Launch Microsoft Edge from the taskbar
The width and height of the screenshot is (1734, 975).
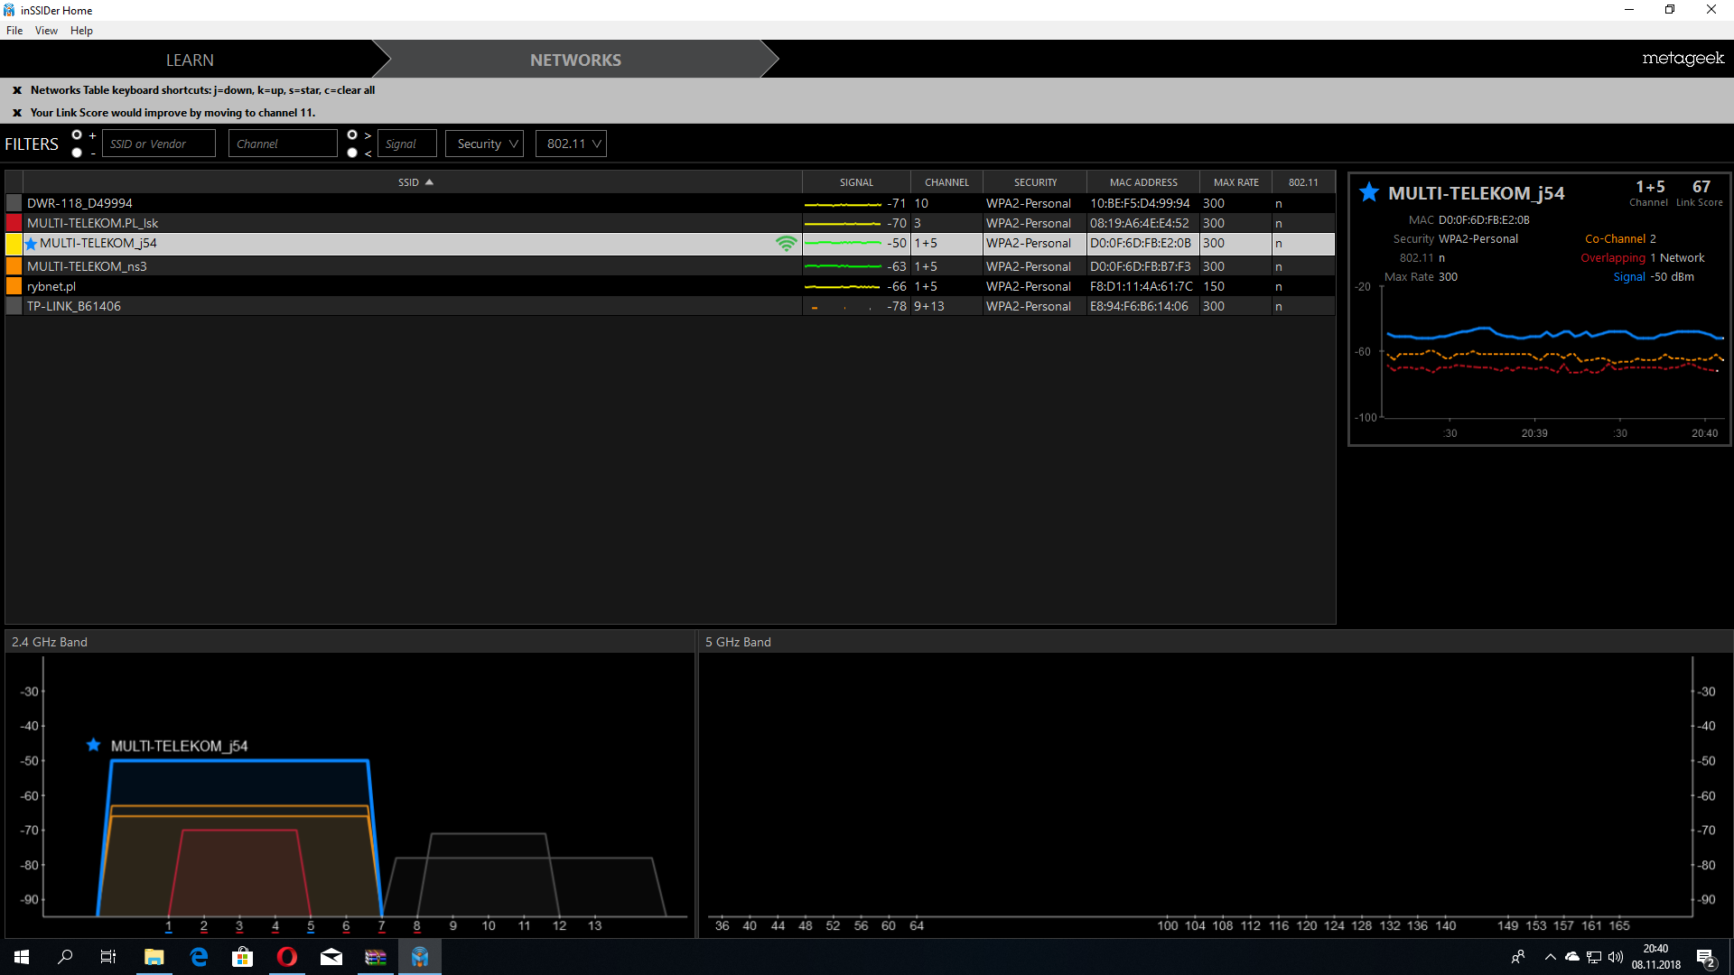click(199, 957)
